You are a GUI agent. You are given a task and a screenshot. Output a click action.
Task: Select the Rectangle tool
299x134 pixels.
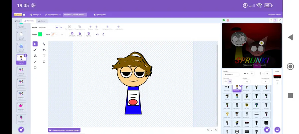click(x=35, y=68)
